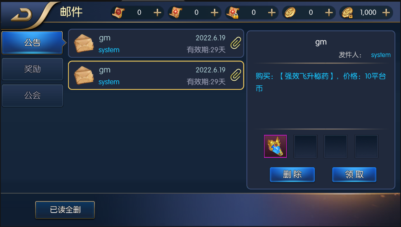Click the gold coin currency icon
This screenshot has width=401, height=227.
click(x=290, y=12)
